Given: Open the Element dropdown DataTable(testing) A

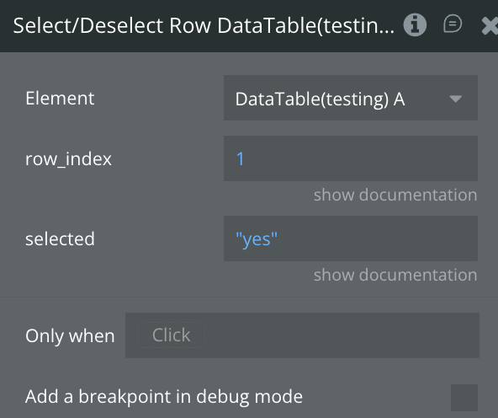Looking at the screenshot, I should 351,98.
